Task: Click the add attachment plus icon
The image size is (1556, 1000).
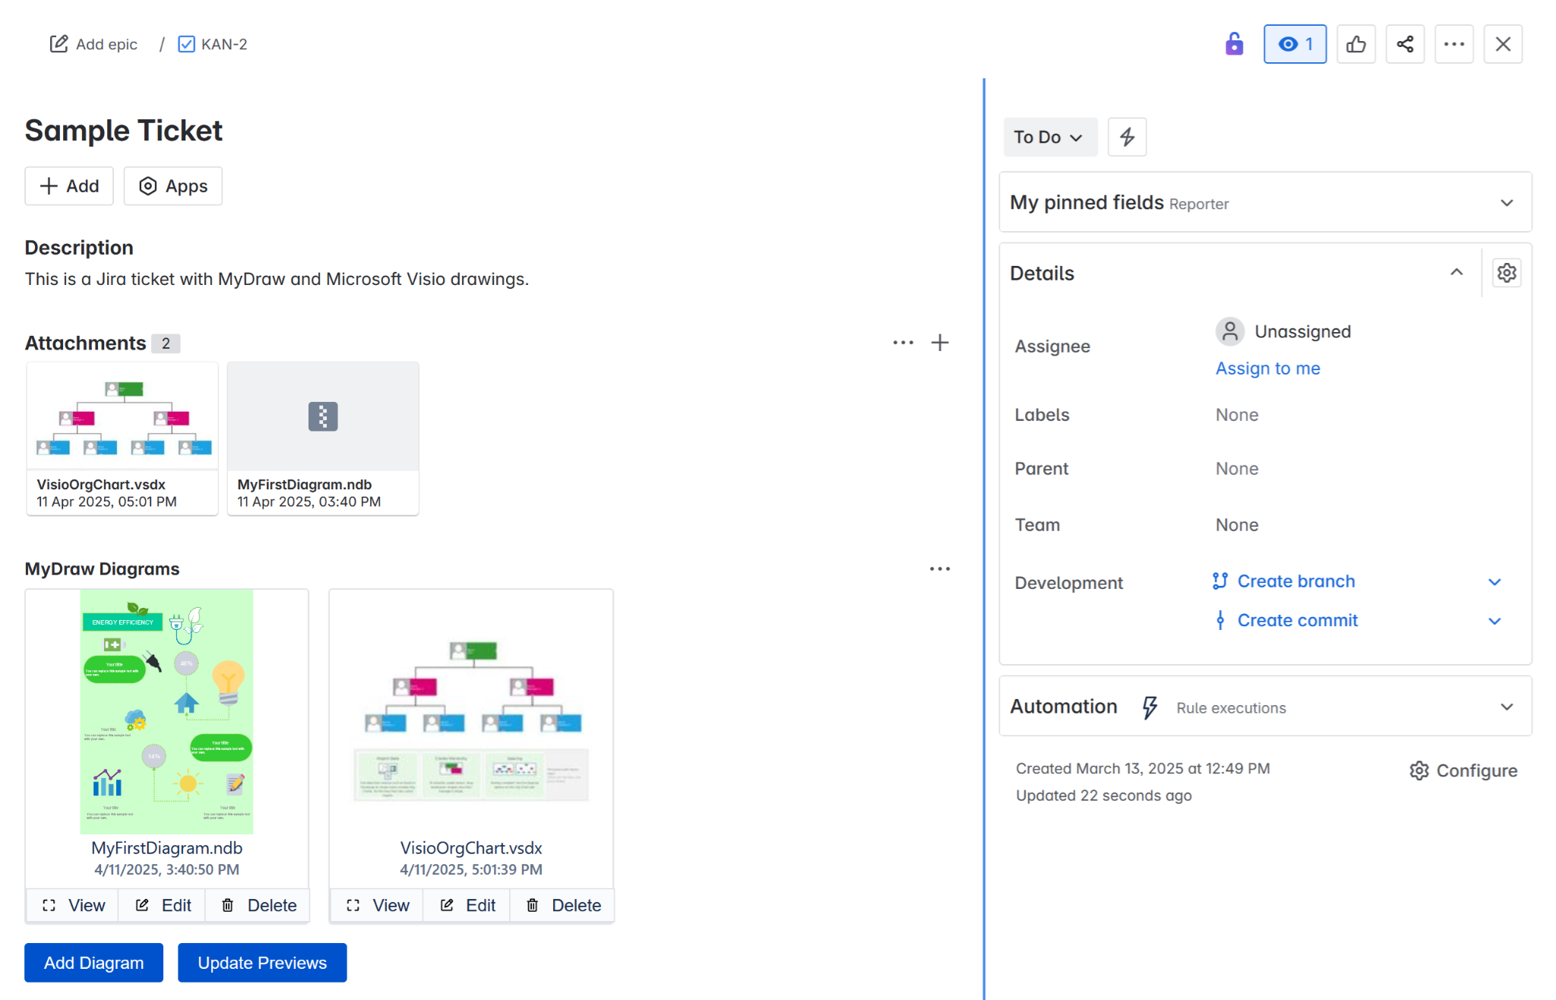Action: 941,343
